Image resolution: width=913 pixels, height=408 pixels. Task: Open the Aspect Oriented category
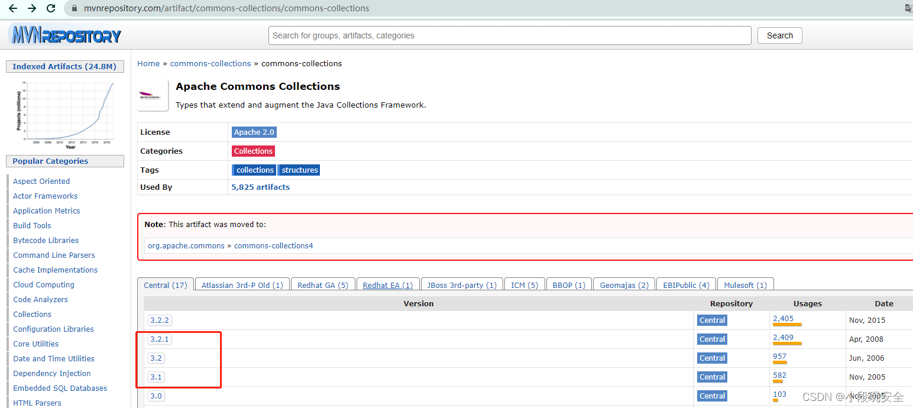41,181
